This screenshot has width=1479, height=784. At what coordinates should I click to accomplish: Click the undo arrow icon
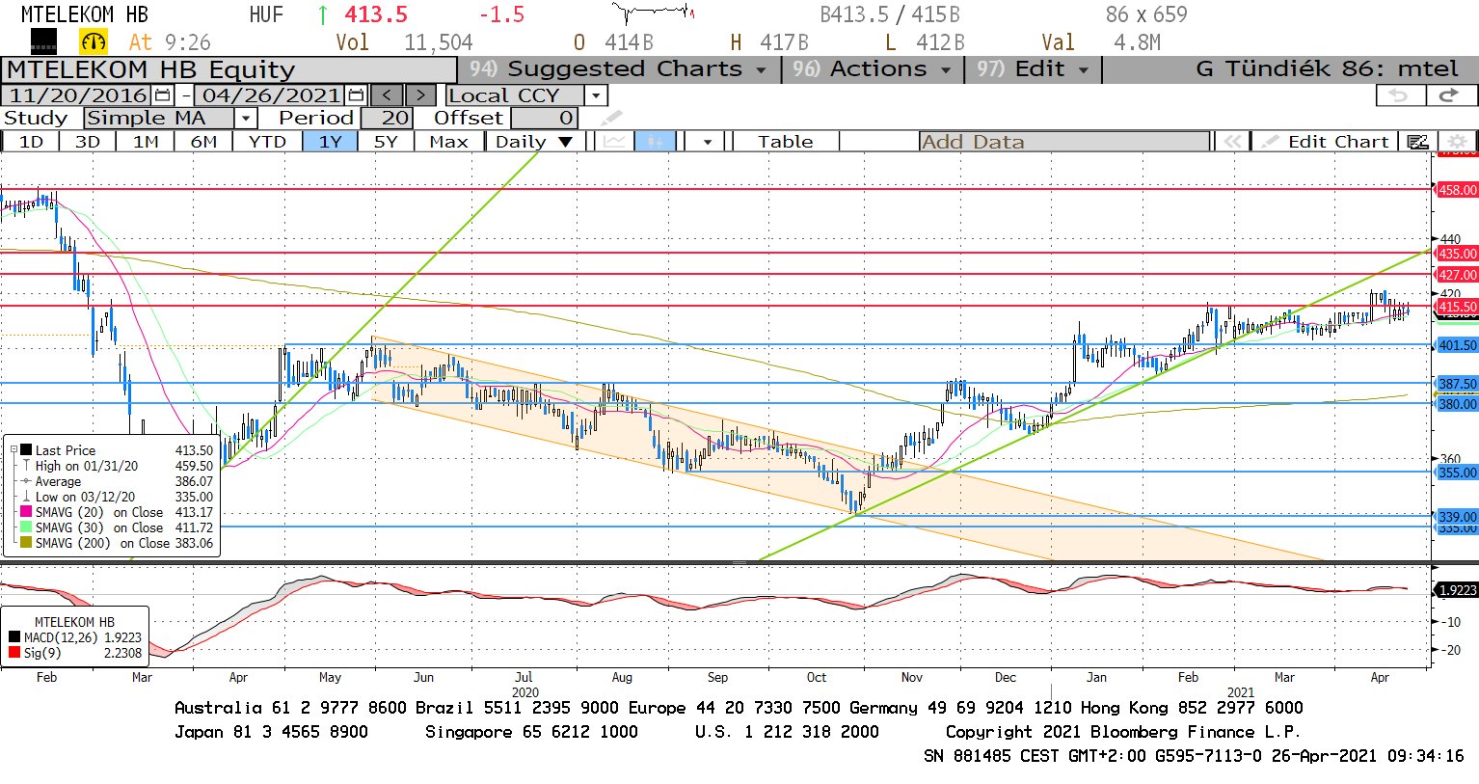(1400, 95)
